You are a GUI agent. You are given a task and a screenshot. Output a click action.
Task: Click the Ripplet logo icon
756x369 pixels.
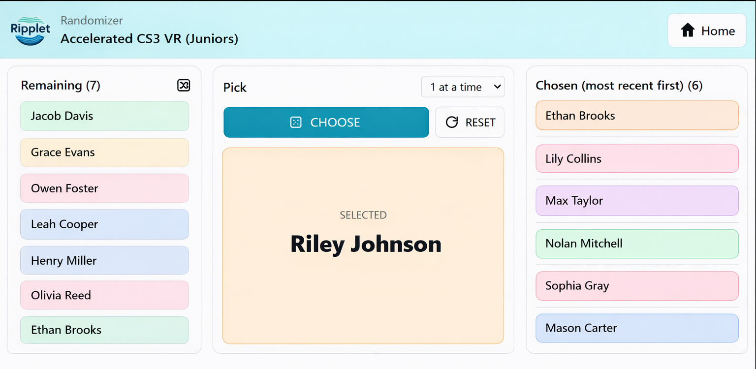point(30,30)
